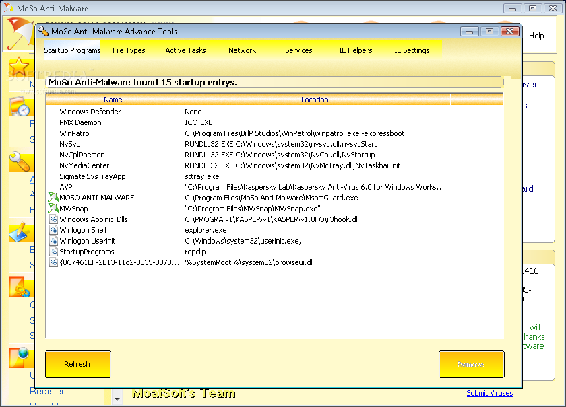Click the wrench icon in Advance Tools title bar
The height and width of the screenshot is (407, 566).
(43, 32)
